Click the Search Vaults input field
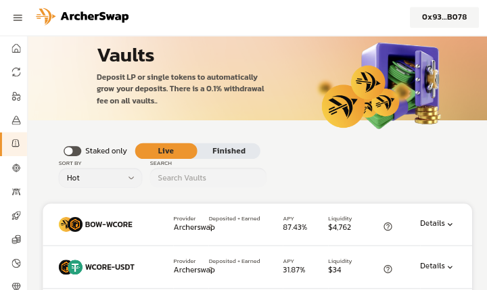 pyautogui.click(x=208, y=178)
